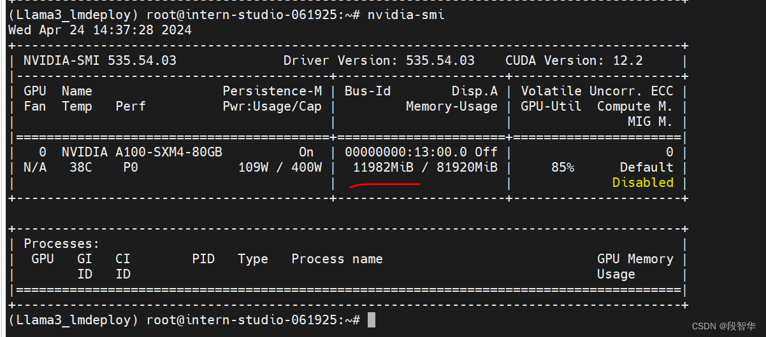
Task: Click the Process name column header
Action: (x=337, y=259)
